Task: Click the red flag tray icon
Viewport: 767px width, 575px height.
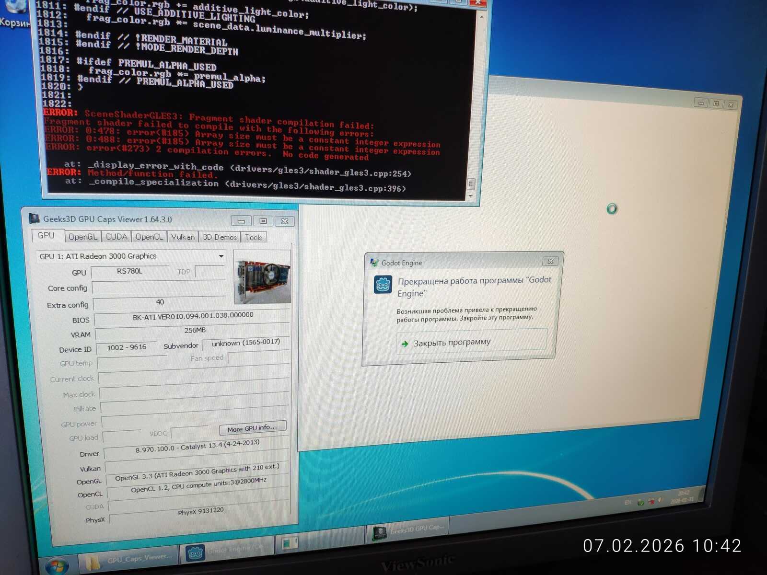Action: click(x=651, y=501)
